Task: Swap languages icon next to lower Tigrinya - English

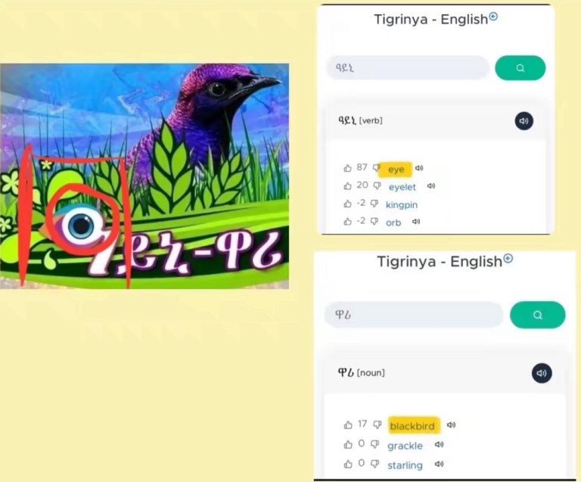Action: tap(508, 258)
